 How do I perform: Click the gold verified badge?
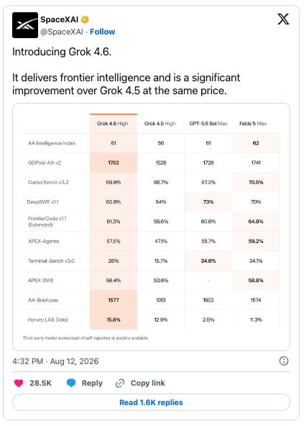[x=85, y=19]
